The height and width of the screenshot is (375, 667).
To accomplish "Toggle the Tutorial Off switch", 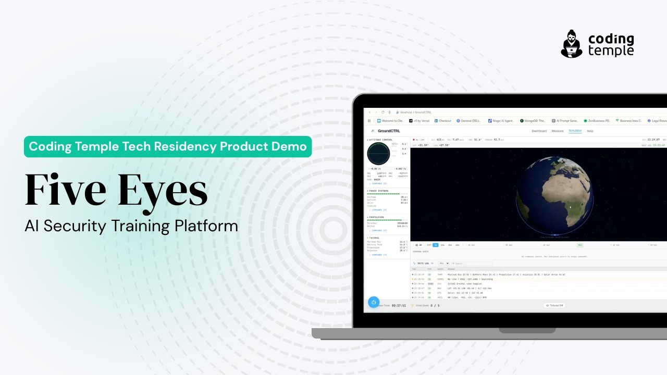I will pyautogui.click(x=554, y=305).
